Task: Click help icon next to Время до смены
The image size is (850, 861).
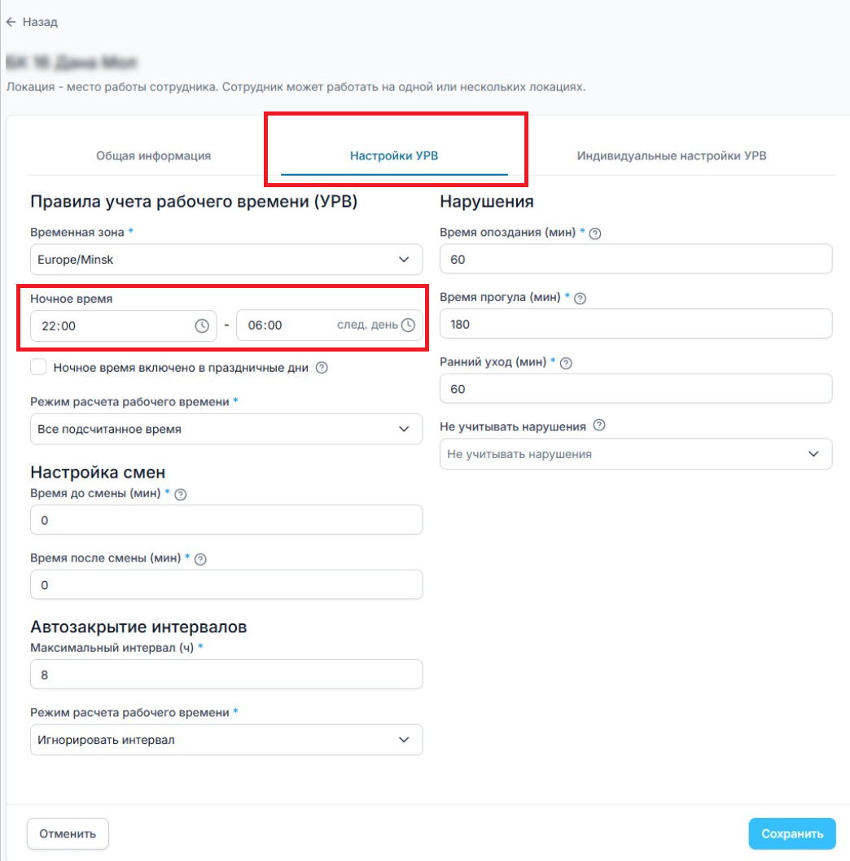Action: coord(181,494)
